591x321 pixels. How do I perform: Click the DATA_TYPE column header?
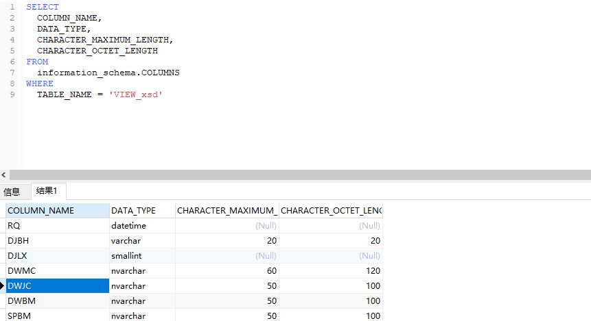pos(142,211)
